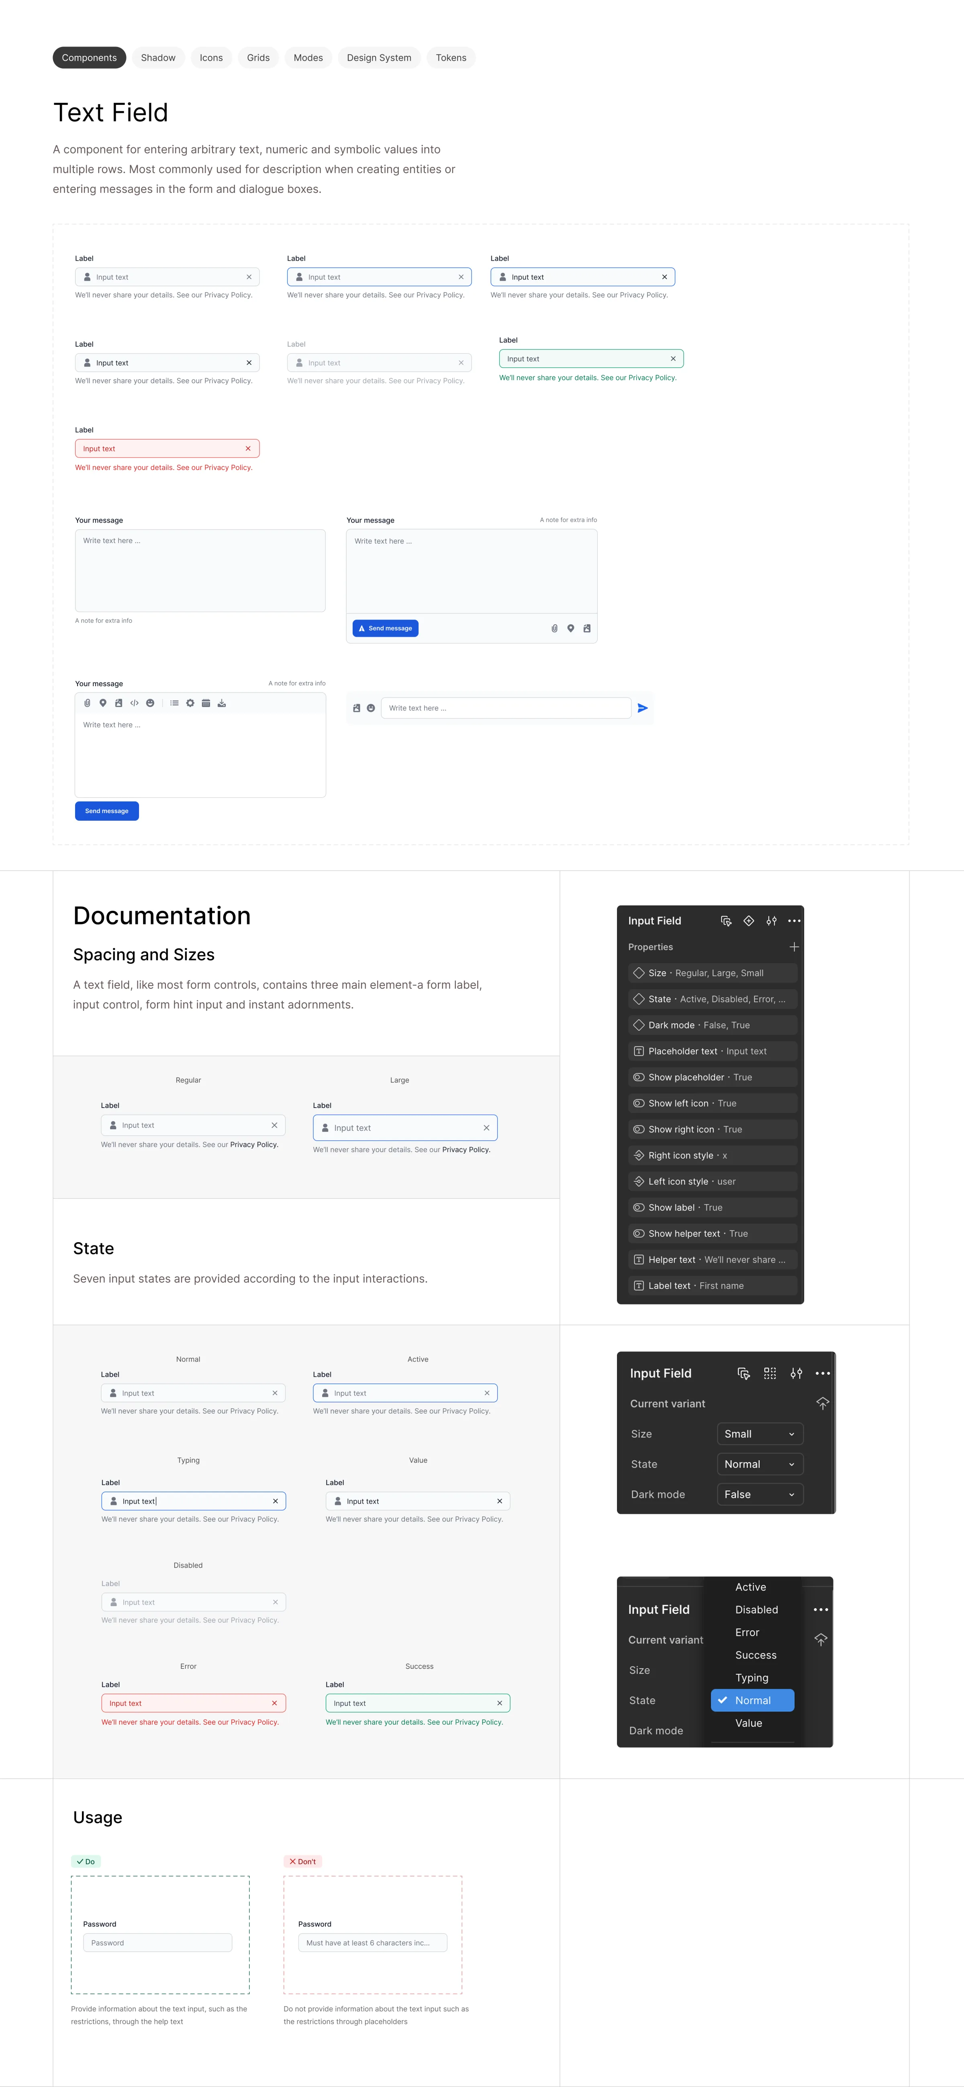Toggle the Show label property
964x2087 pixels.
(x=714, y=1207)
